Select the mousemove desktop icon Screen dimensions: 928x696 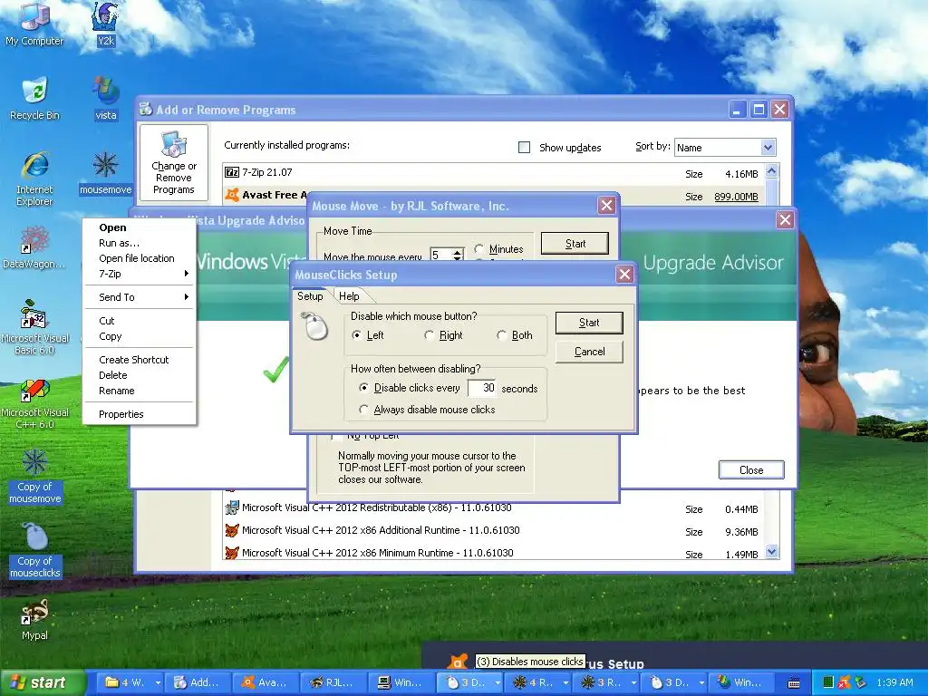[105, 173]
